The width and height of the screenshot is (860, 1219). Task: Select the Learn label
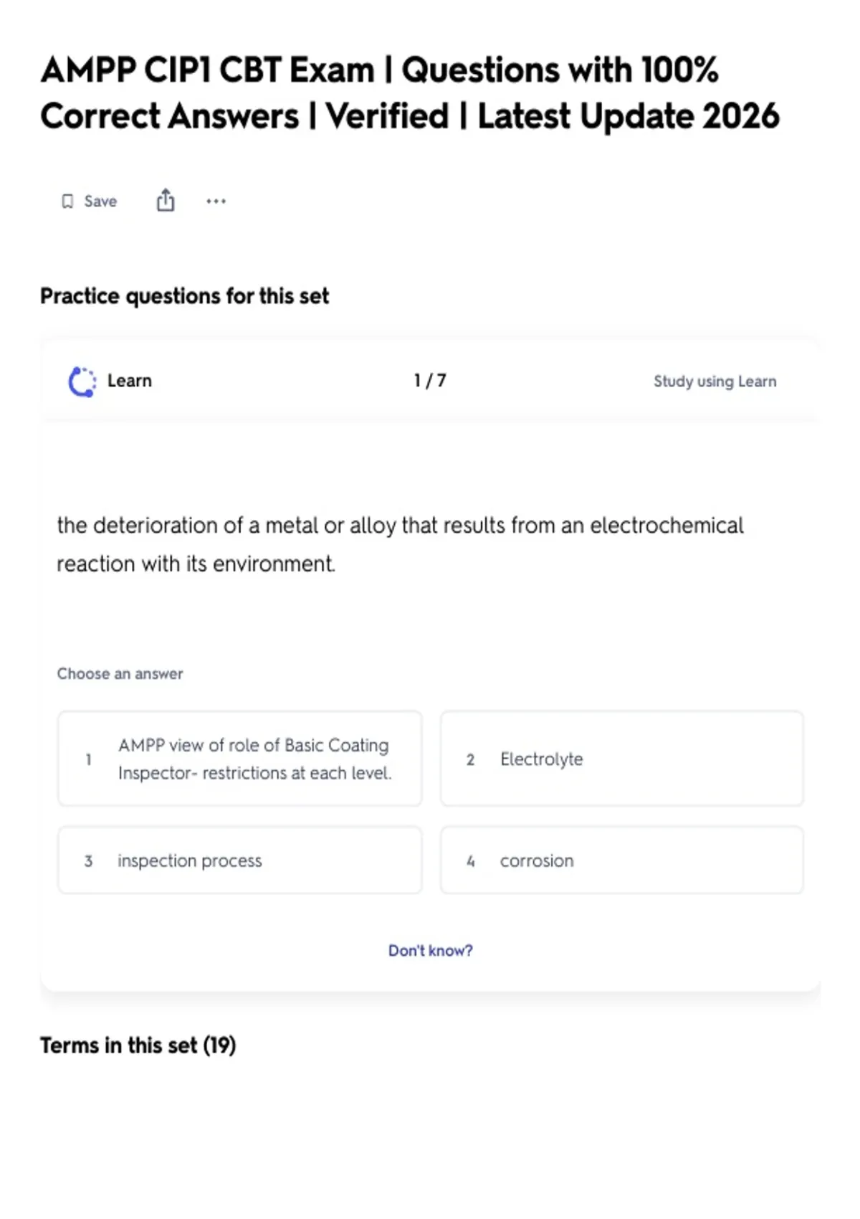(130, 381)
